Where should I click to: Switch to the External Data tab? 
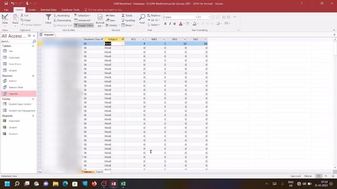coord(48,10)
